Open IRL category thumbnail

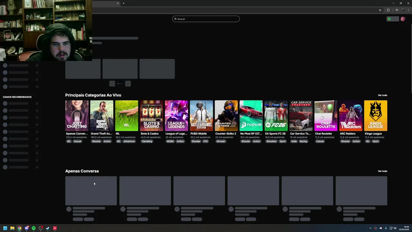[126, 116]
